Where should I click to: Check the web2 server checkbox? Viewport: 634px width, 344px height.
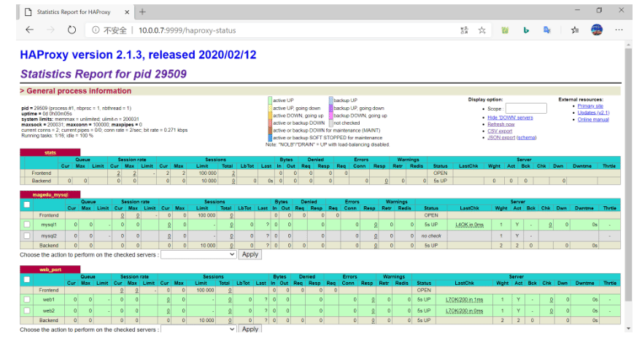pyautogui.click(x=27, y=310)
